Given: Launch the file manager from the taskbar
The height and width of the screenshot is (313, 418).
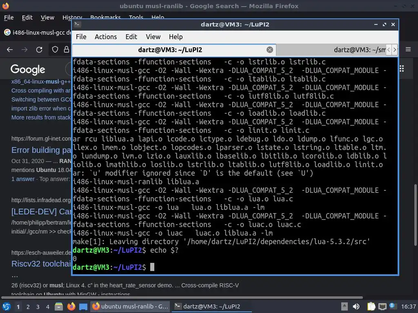Looking at the screenshot, I should pos(59,306).
